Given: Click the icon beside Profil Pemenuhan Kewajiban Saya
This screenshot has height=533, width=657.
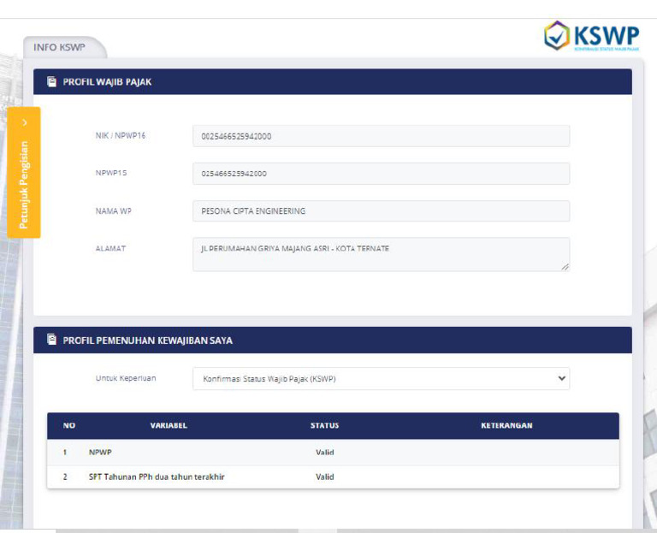Looking at the screenshot, I should coord(51,340).
